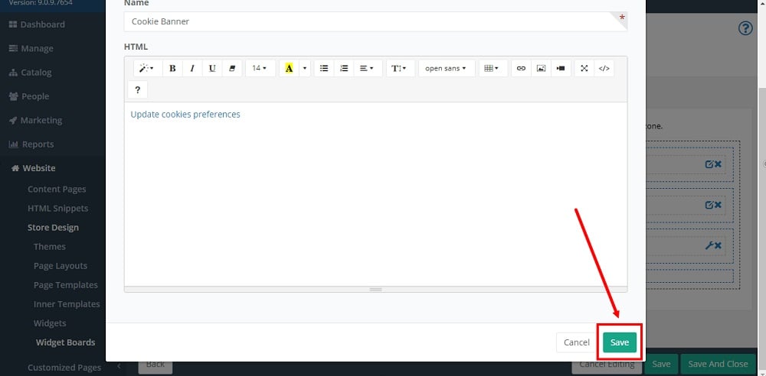
Task: Toggle bold formatting
Action: tap(172, 68)
